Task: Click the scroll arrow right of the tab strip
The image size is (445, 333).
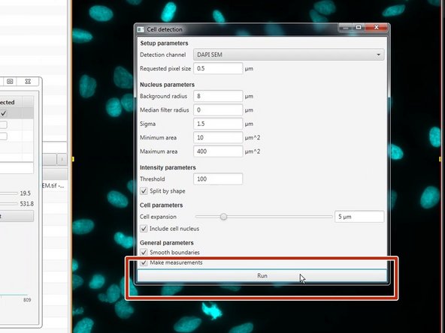Action: pyautogui.click(x=62, y=160)
